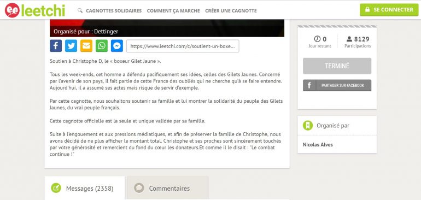Viewport: 421px width, 200px height.
Task: Share by email using the envelope icon
Action: click(86, 46)
